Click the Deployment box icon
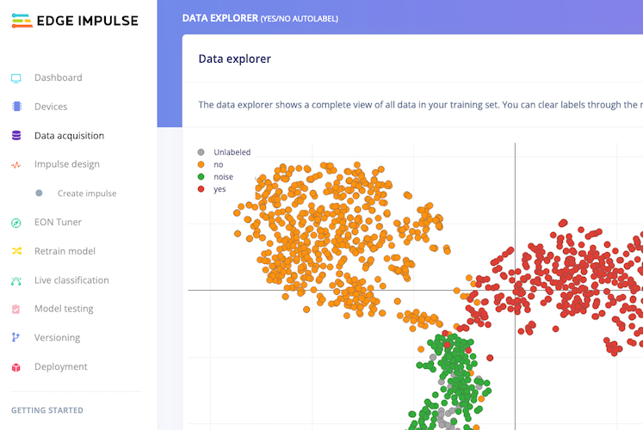The height and width of the screenshot is (430, 643). click(x=16, y=367)
